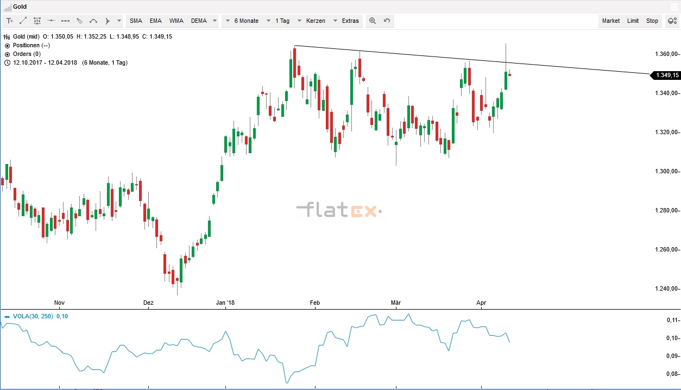Add EMA indicator to chart
681x390 pixels.
click(x=156, y=21)
